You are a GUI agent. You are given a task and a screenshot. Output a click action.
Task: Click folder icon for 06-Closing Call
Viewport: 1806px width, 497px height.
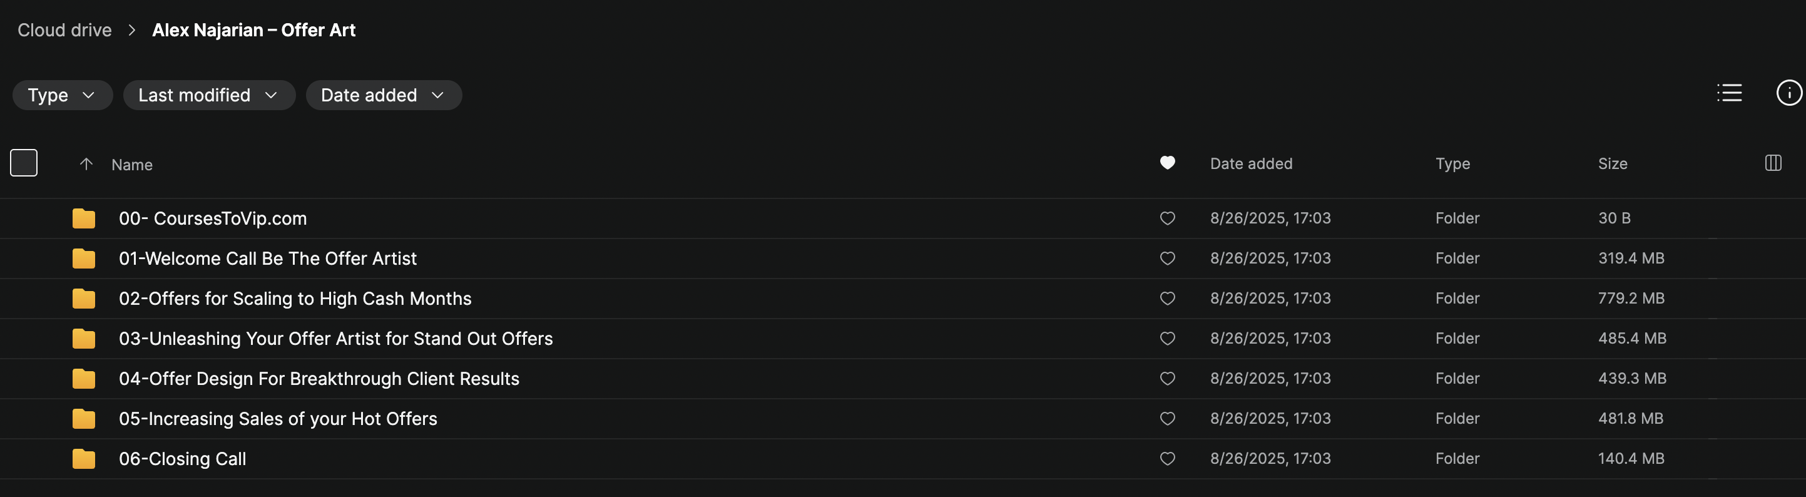[x=83, y=459]
